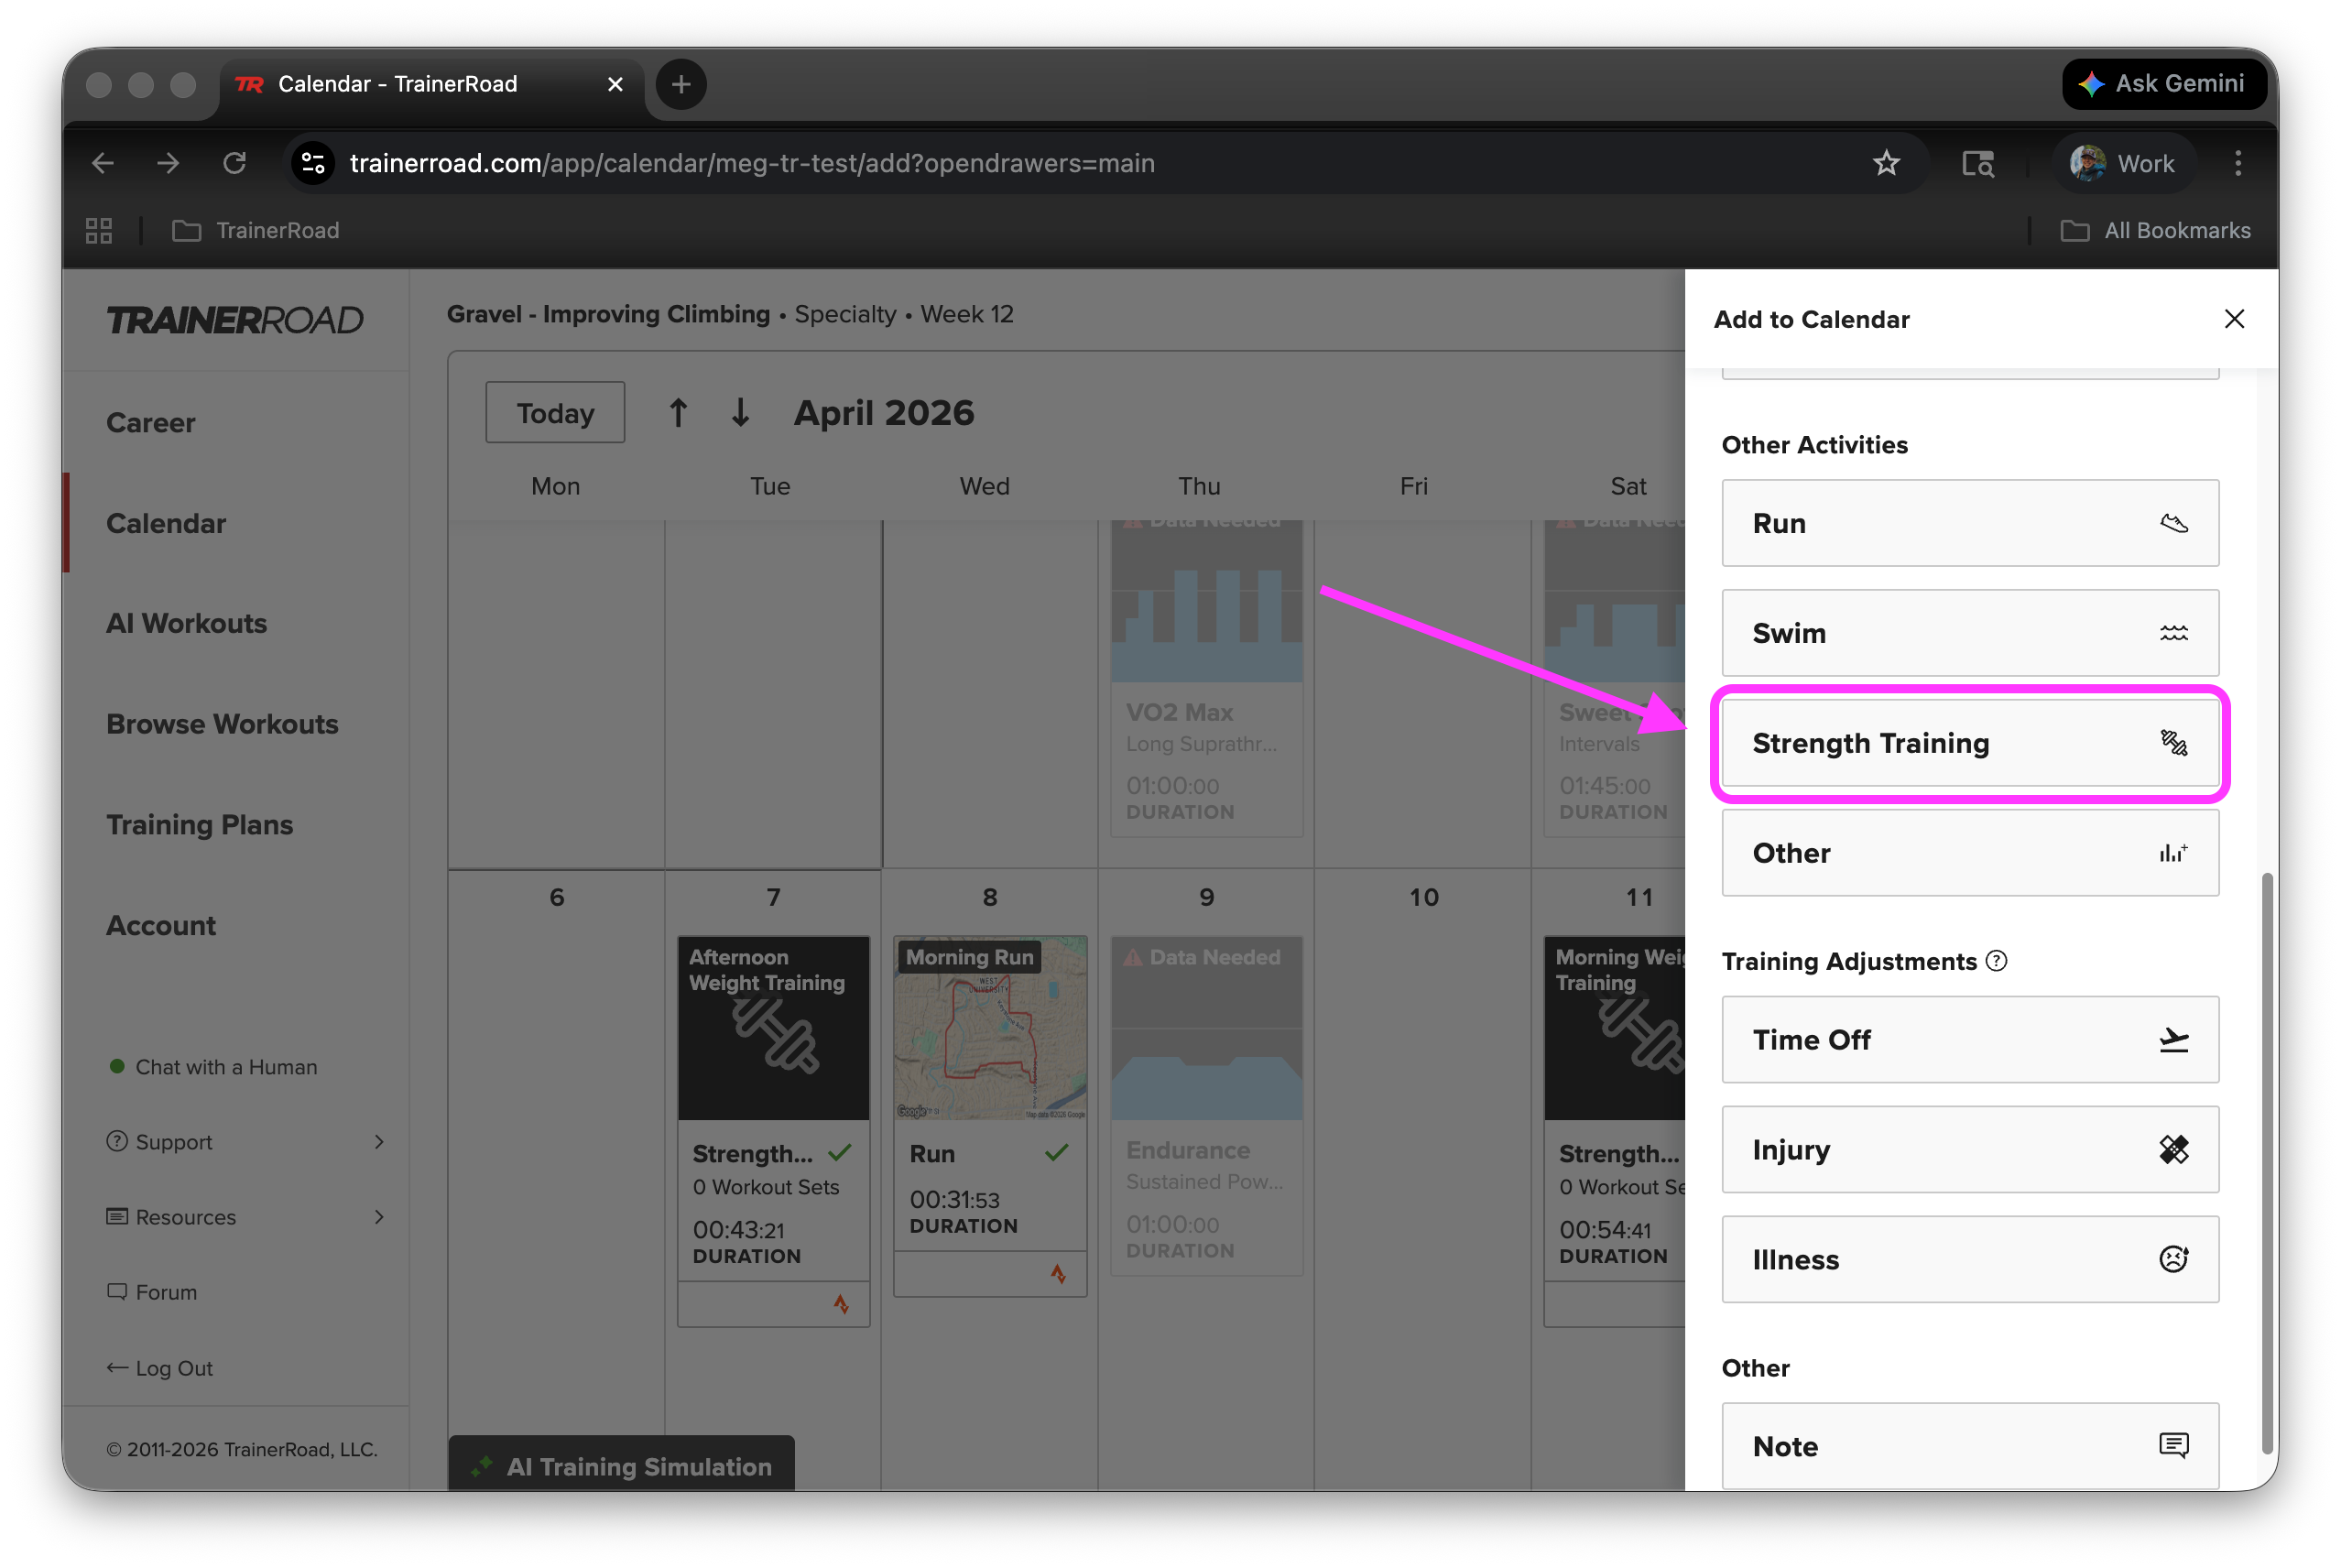Viewport: 2341px width, 1568px height.
Task: Click the dumbbell icon for Strength Training
Action: [x=2173, y=743]
